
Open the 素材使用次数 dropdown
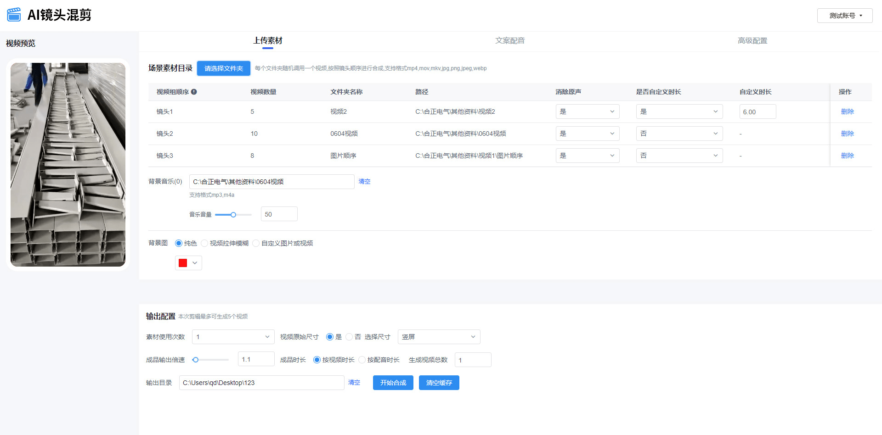tap(233, 337)
